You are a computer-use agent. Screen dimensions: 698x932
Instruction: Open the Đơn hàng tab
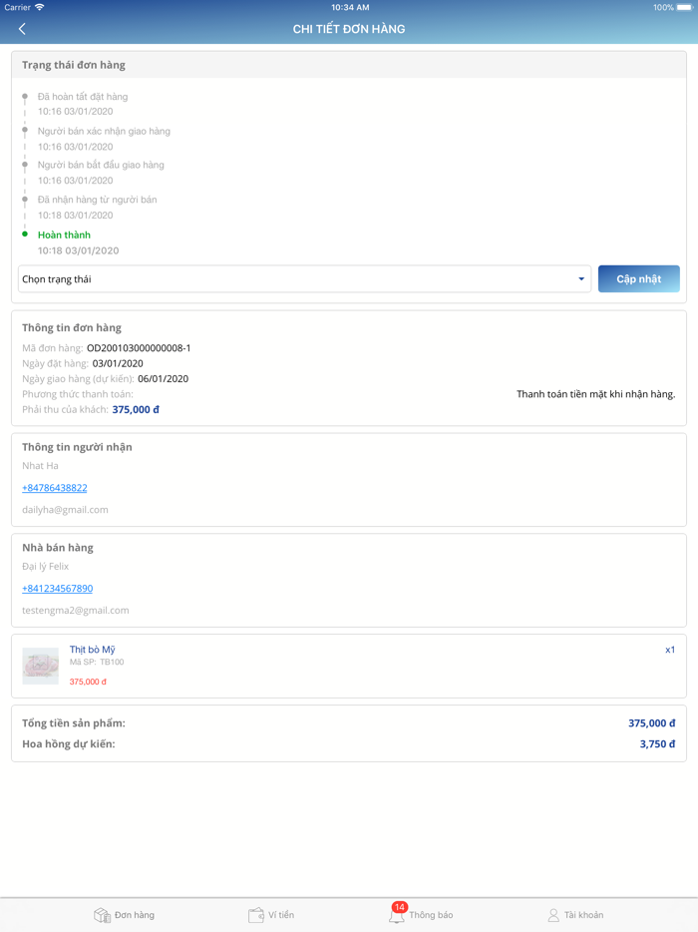coord(124,915)
